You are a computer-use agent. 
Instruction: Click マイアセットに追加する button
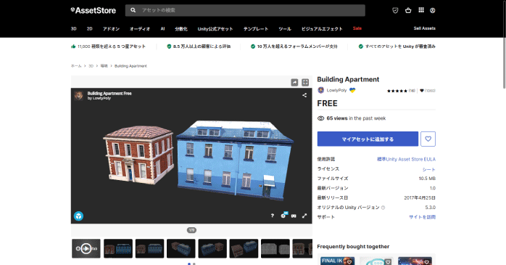[x=368, y=139]
